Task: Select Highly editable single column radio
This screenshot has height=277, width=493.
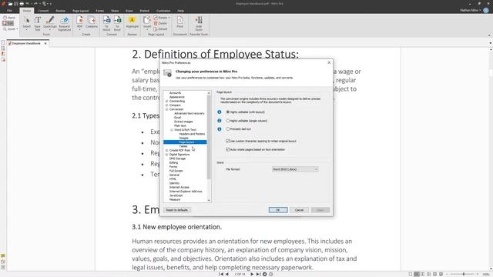Action: (228, 121)
